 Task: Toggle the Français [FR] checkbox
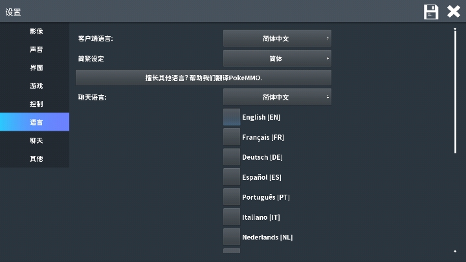click(x=232, y=137)
